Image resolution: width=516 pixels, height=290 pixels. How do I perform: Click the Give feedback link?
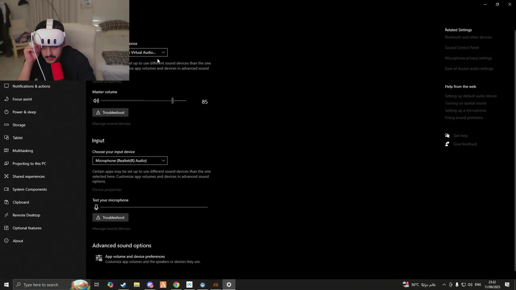(465, 144)
